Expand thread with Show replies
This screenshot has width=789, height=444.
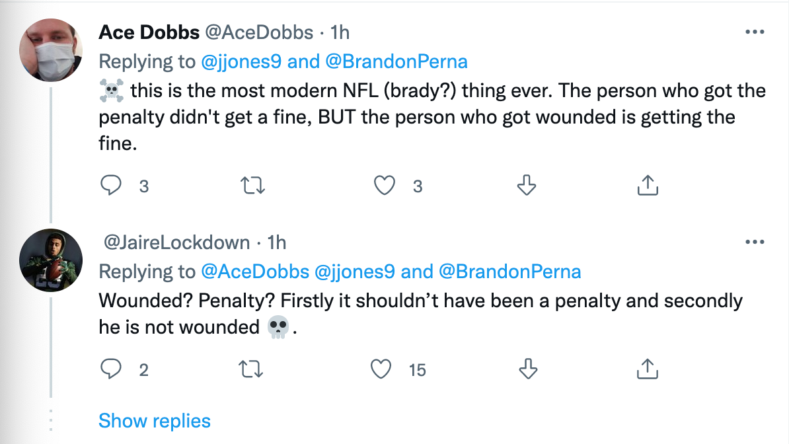(x=155, y=421)
